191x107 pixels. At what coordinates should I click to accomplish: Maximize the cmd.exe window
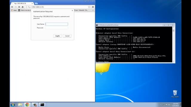tap(168, 25)
